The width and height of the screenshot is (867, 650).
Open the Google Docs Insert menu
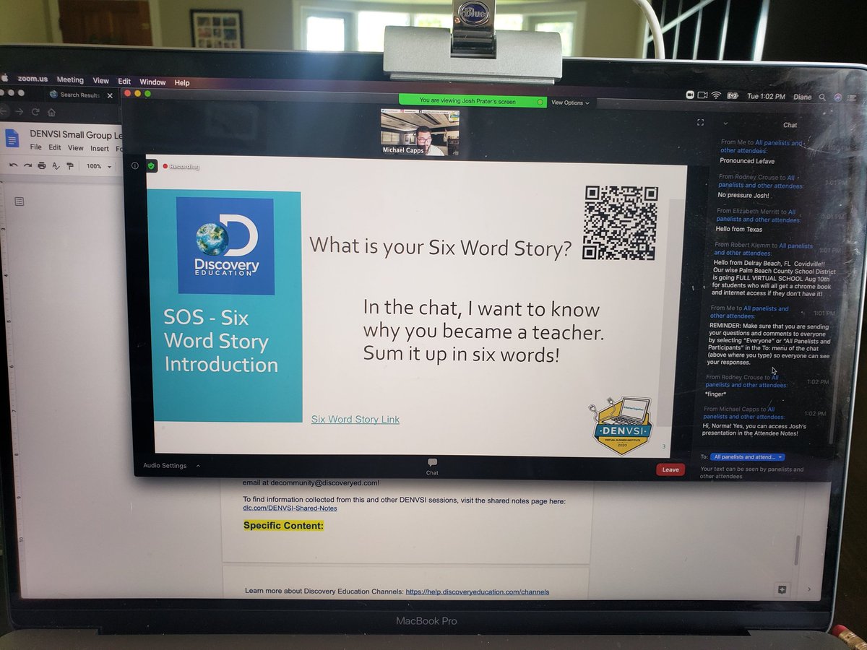click(x=100, y=149)
